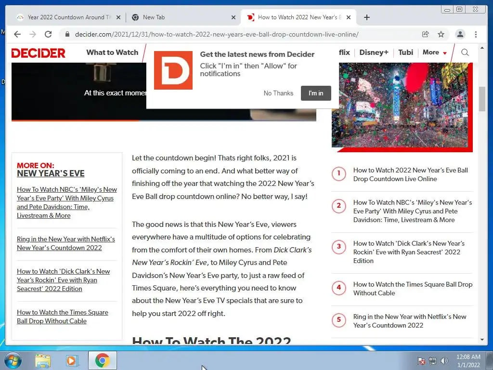493x370 pixels.
Task: Open the What to Watch menu
Action: (x=112, y=52)
